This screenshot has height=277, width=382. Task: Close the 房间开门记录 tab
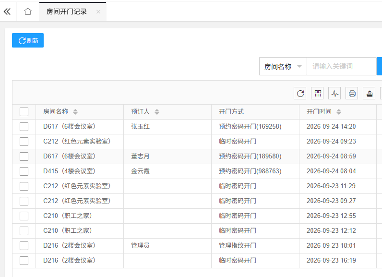(x=98, y=12)
